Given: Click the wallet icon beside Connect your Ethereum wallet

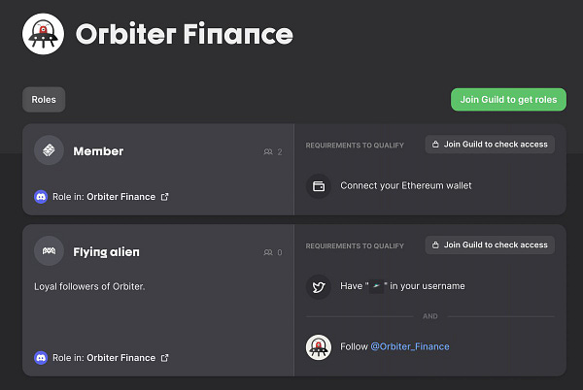Looking at the screenshot, I should tap(319, 186).
